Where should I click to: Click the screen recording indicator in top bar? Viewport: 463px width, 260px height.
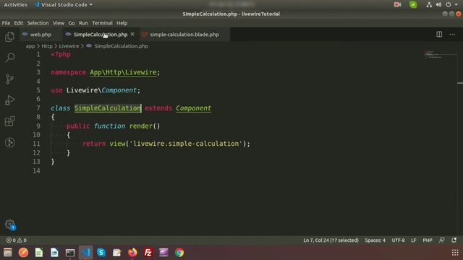(x=397, y=4)
